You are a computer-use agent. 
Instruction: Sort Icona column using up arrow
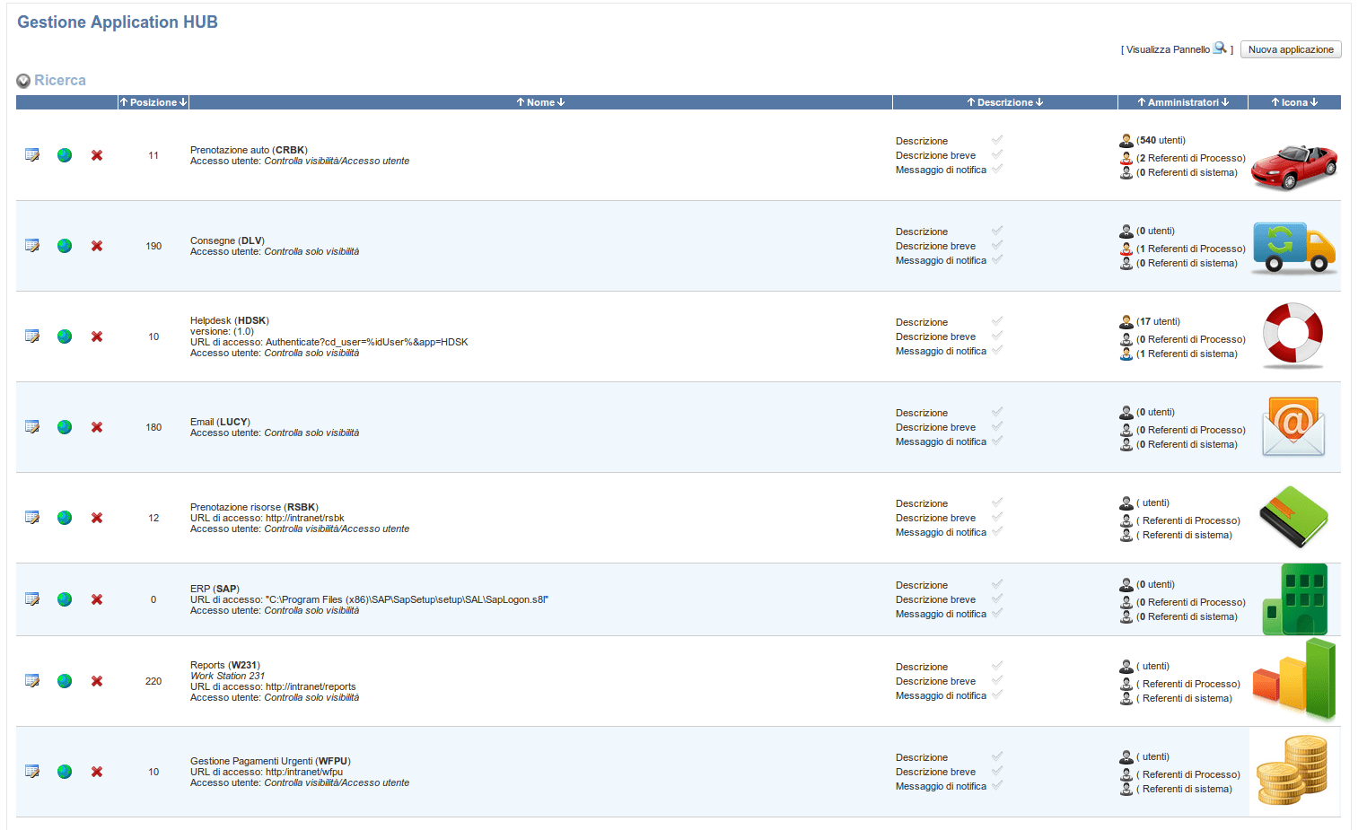click(x=1275, y=102)
